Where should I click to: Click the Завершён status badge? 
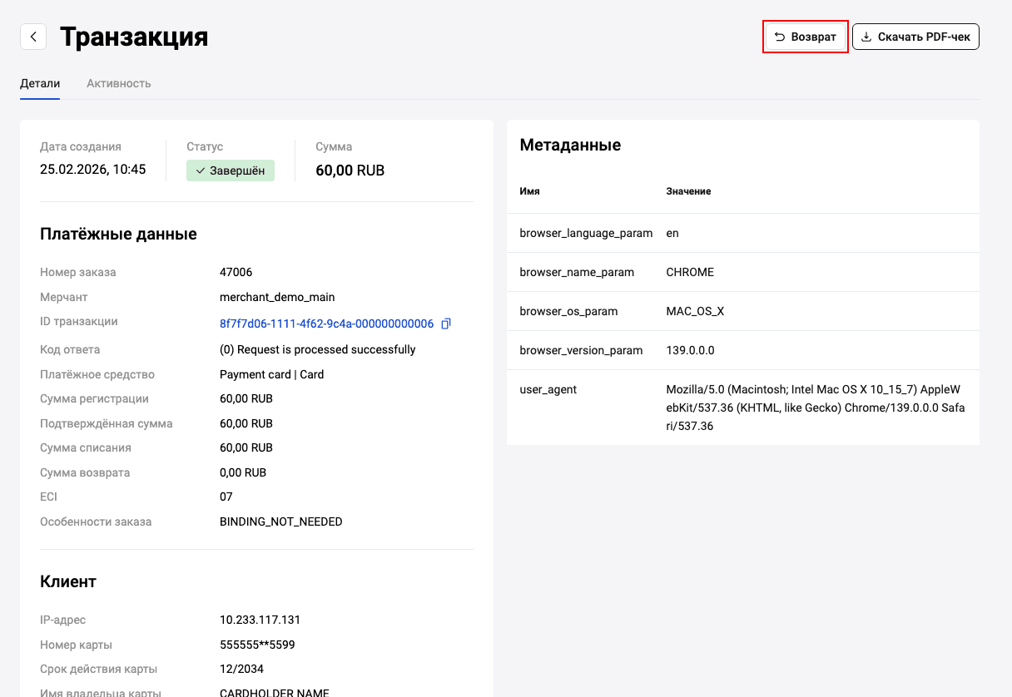[231, 171]
